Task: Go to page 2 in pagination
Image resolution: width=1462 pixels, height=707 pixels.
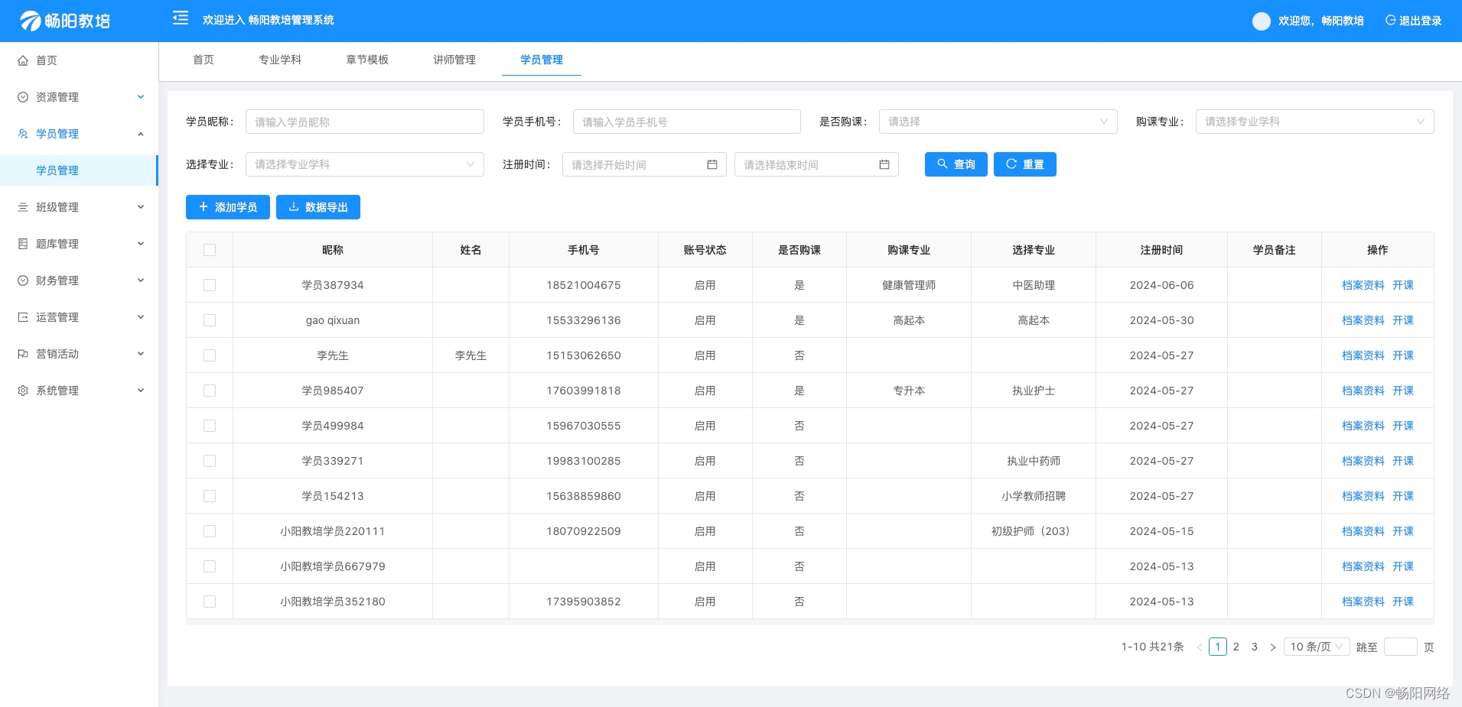Action: tap(1236, 647)
